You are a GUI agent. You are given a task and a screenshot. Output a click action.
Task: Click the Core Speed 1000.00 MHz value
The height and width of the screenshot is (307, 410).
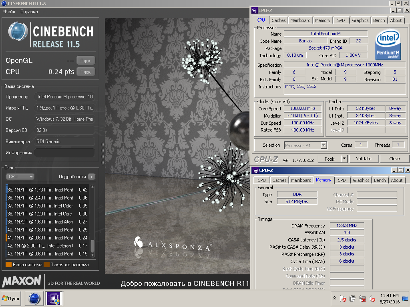point(303,108)
